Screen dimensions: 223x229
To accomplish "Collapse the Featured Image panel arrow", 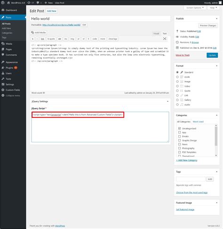I will 216,203.
